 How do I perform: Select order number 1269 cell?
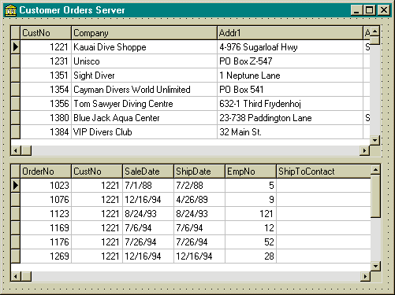pyautogui.click(x=46, y=256)
